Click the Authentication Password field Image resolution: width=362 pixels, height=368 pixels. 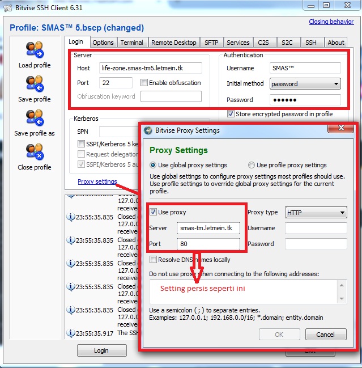[305, 100]
